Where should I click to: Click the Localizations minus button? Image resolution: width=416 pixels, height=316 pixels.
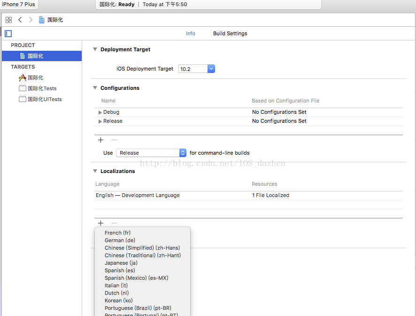(x=115, y=223)
